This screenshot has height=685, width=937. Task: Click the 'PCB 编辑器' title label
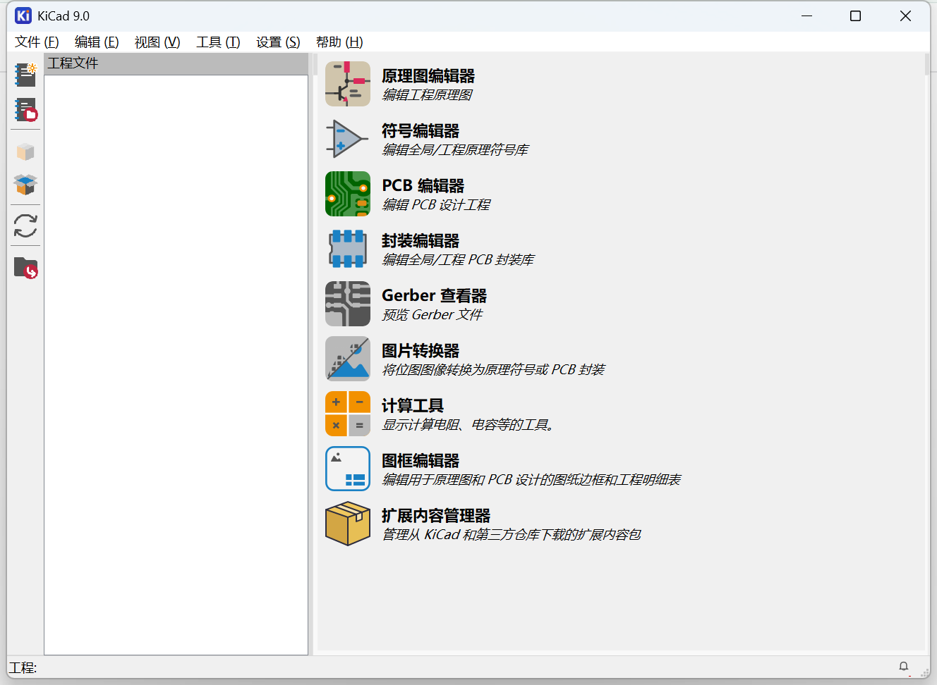click(423, 186)
